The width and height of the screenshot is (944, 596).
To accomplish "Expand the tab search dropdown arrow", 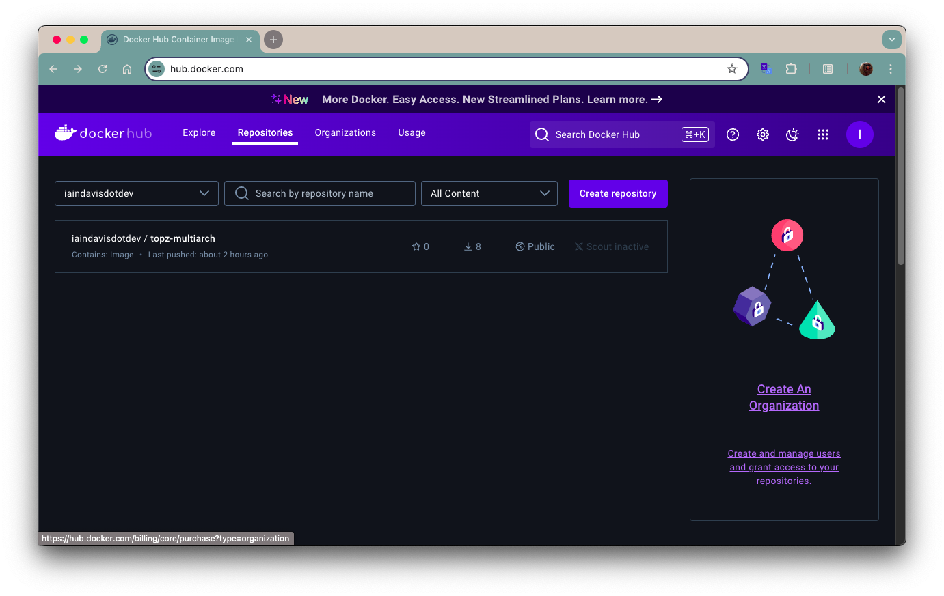I will [892, 40].
